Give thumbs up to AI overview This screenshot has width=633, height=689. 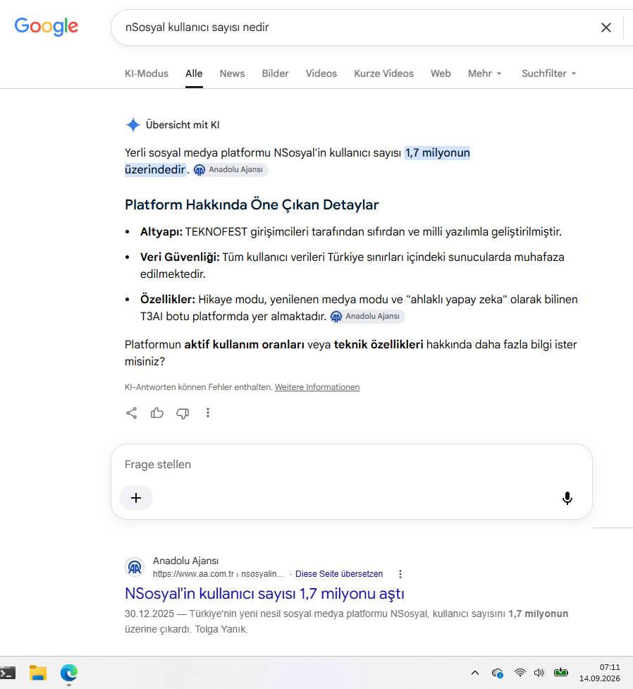[156, 413]
